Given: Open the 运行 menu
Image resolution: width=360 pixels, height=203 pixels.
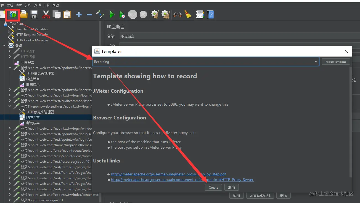Looking at the screenshot, I should coord(28,5).
